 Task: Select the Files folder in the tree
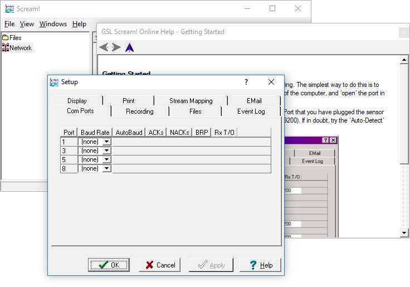tap(12, 38)
